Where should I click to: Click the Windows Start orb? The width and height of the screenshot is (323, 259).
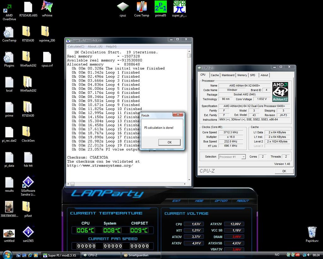(8, 255)
